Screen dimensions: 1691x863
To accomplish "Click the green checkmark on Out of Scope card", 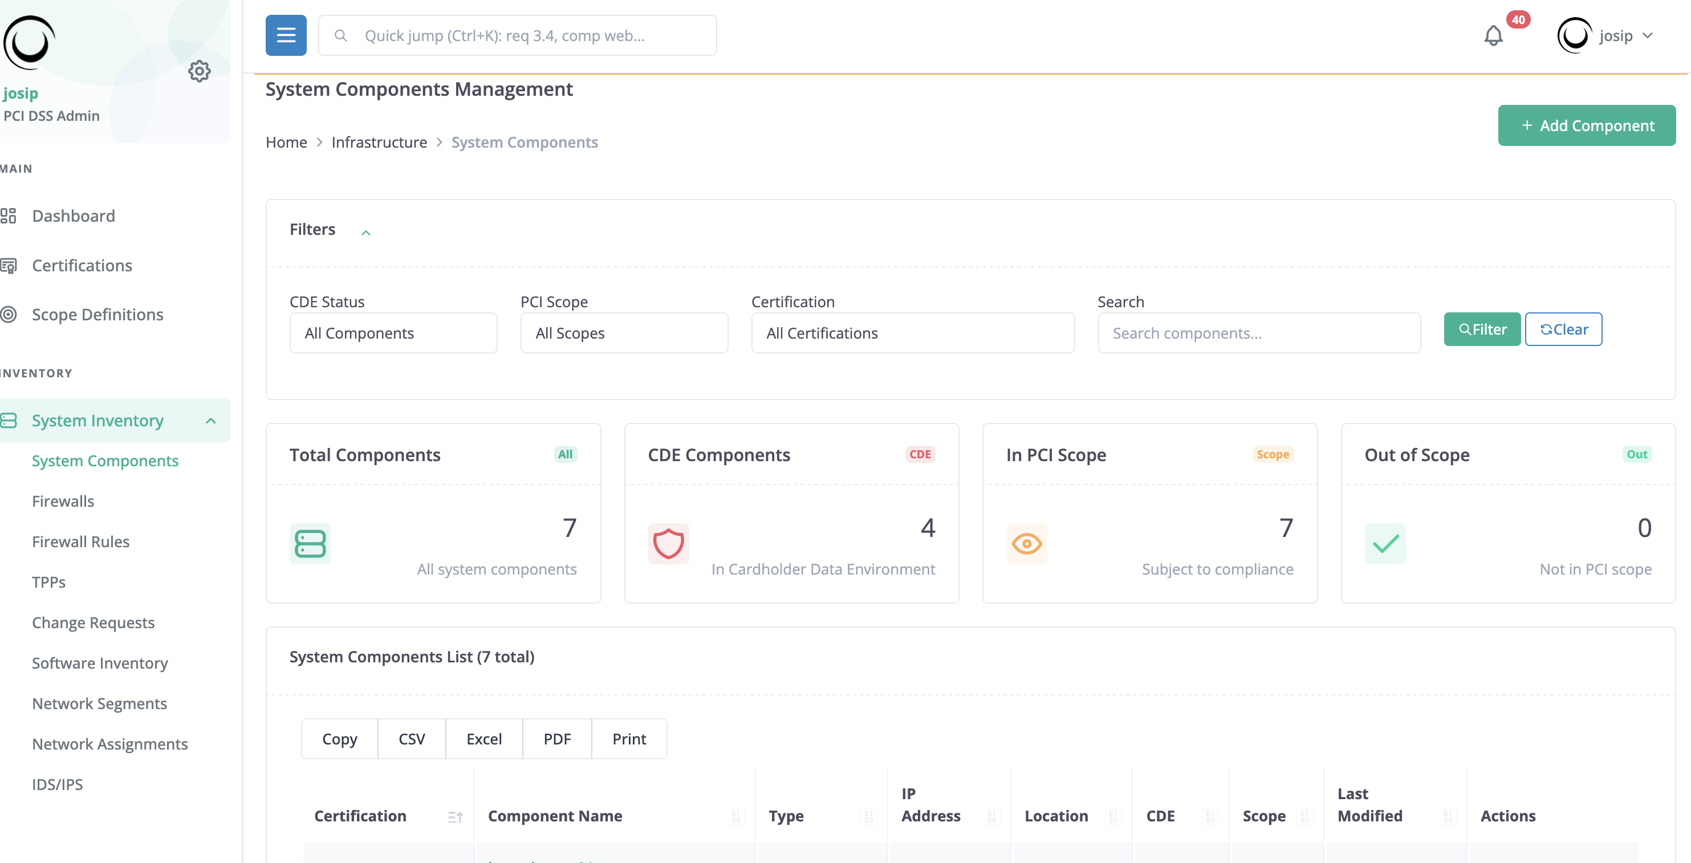I will click(x=1384, y=543).
